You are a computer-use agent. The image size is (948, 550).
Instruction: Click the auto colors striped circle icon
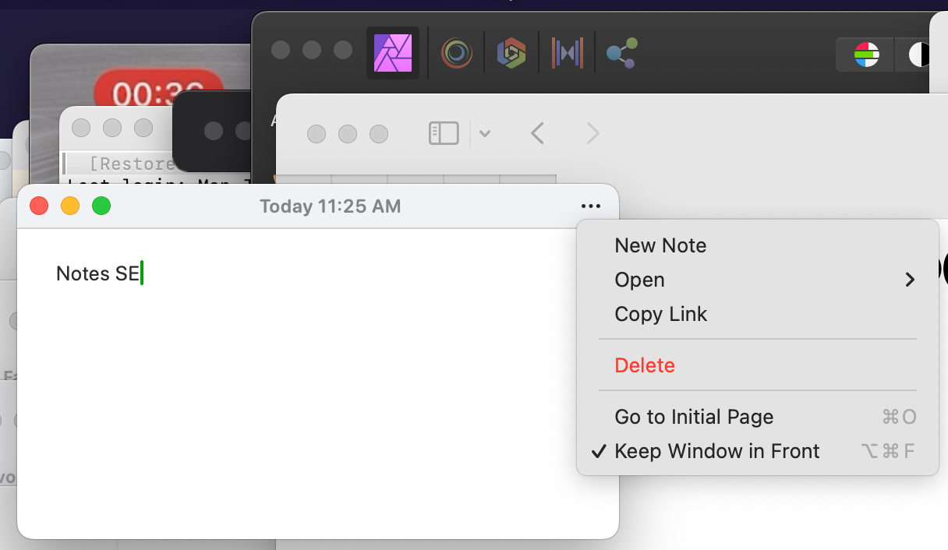[867, 55]
